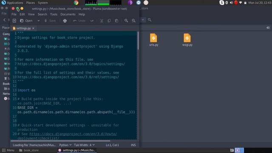
Task: Open the File menu in Pluma
Action: tap(14, 14)
